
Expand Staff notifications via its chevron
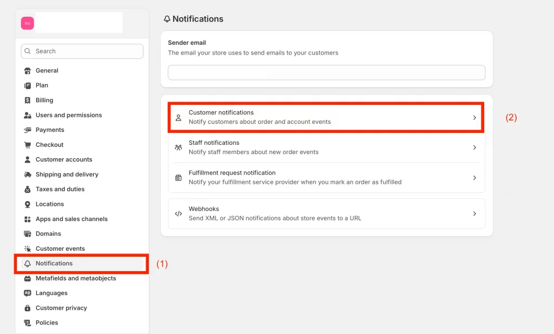(x=474, y=148)
